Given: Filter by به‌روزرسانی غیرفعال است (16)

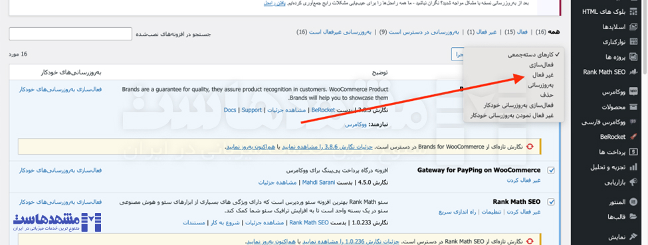Looking at the screenshot, I should (334, 32).
